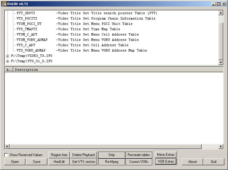Select the VTS_TMAPTI tree entry
The width and height of the screenshot is (228, 170).
coord(27,29)
